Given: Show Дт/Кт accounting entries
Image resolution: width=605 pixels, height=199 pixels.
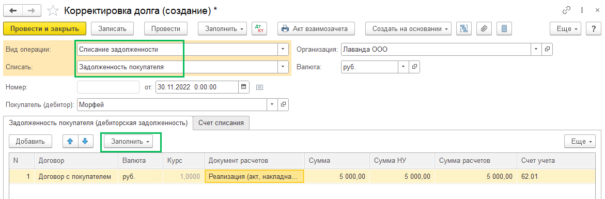Looking at the screenshot, I should [x=260, y=28].
